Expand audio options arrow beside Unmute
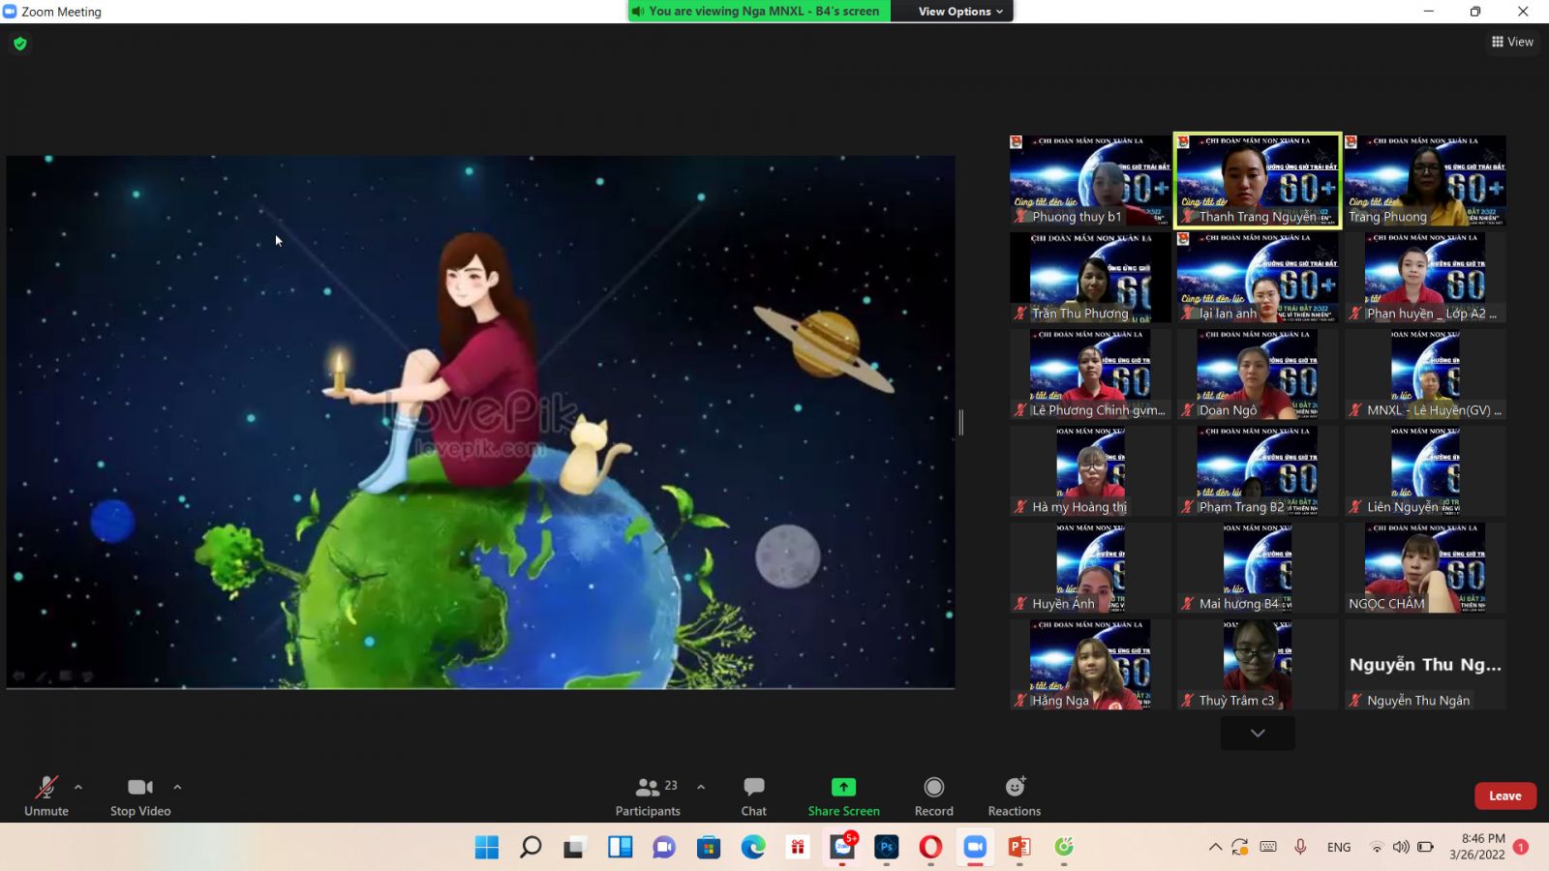The width and height of the screenshot is (1549, 871). [x=78, y=787]
